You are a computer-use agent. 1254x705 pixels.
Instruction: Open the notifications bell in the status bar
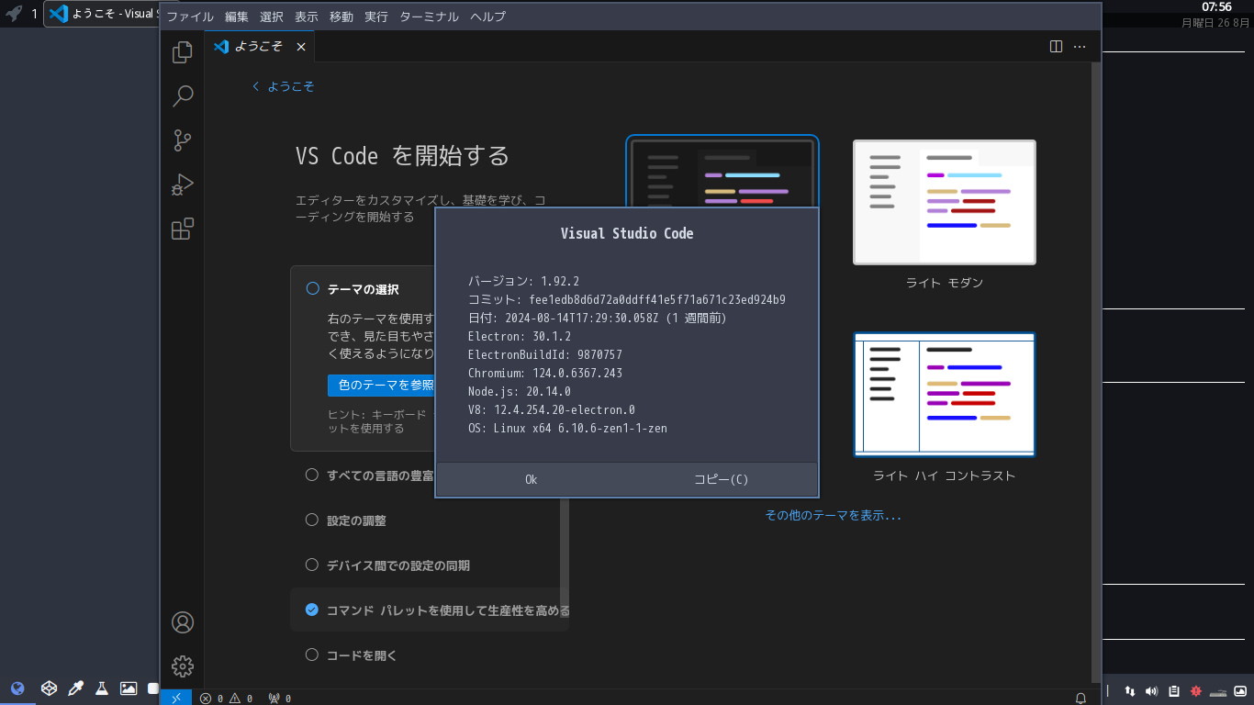(1080, 698)
